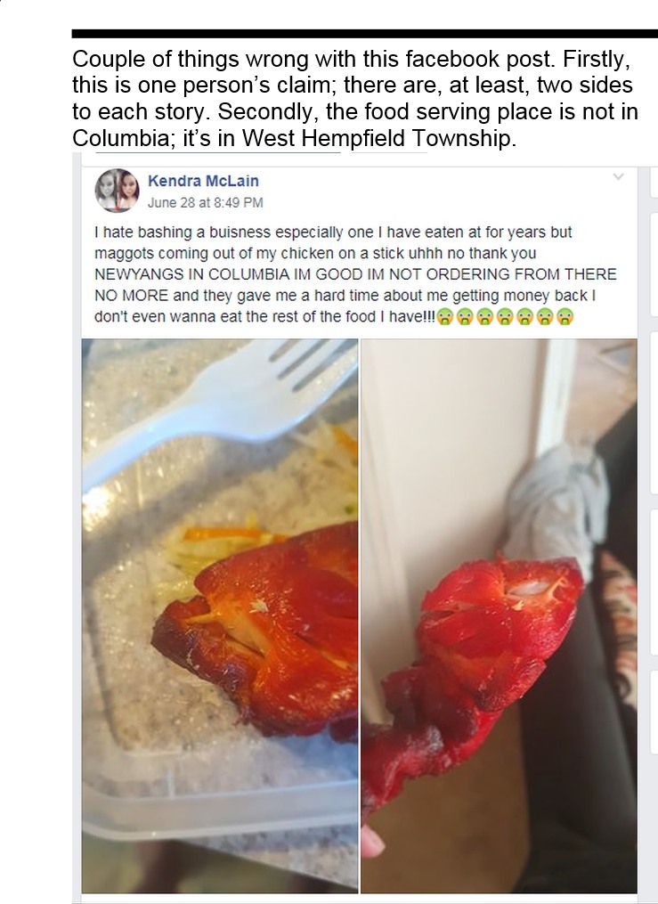Click the sixth nauseated emoji in the post
Screen dimensions: 658x904
[x=545, y=316]
